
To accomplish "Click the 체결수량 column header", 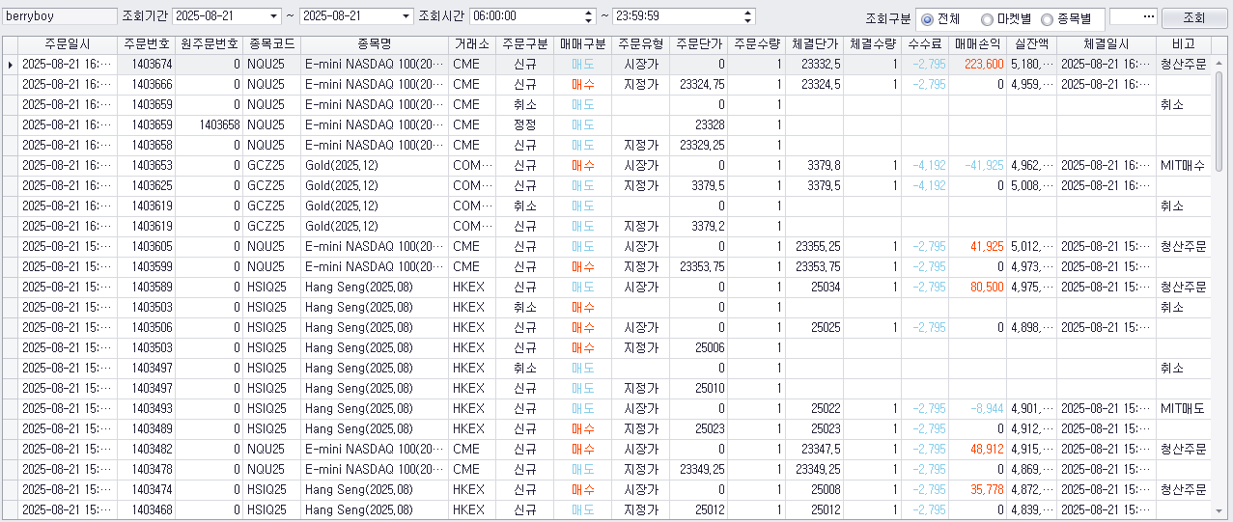I will (x=872, y=44).
